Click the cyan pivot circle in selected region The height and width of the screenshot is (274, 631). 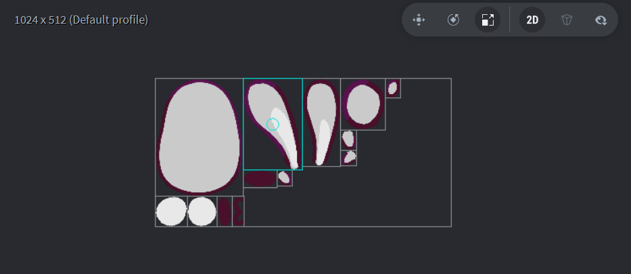[x=273, y=124]
